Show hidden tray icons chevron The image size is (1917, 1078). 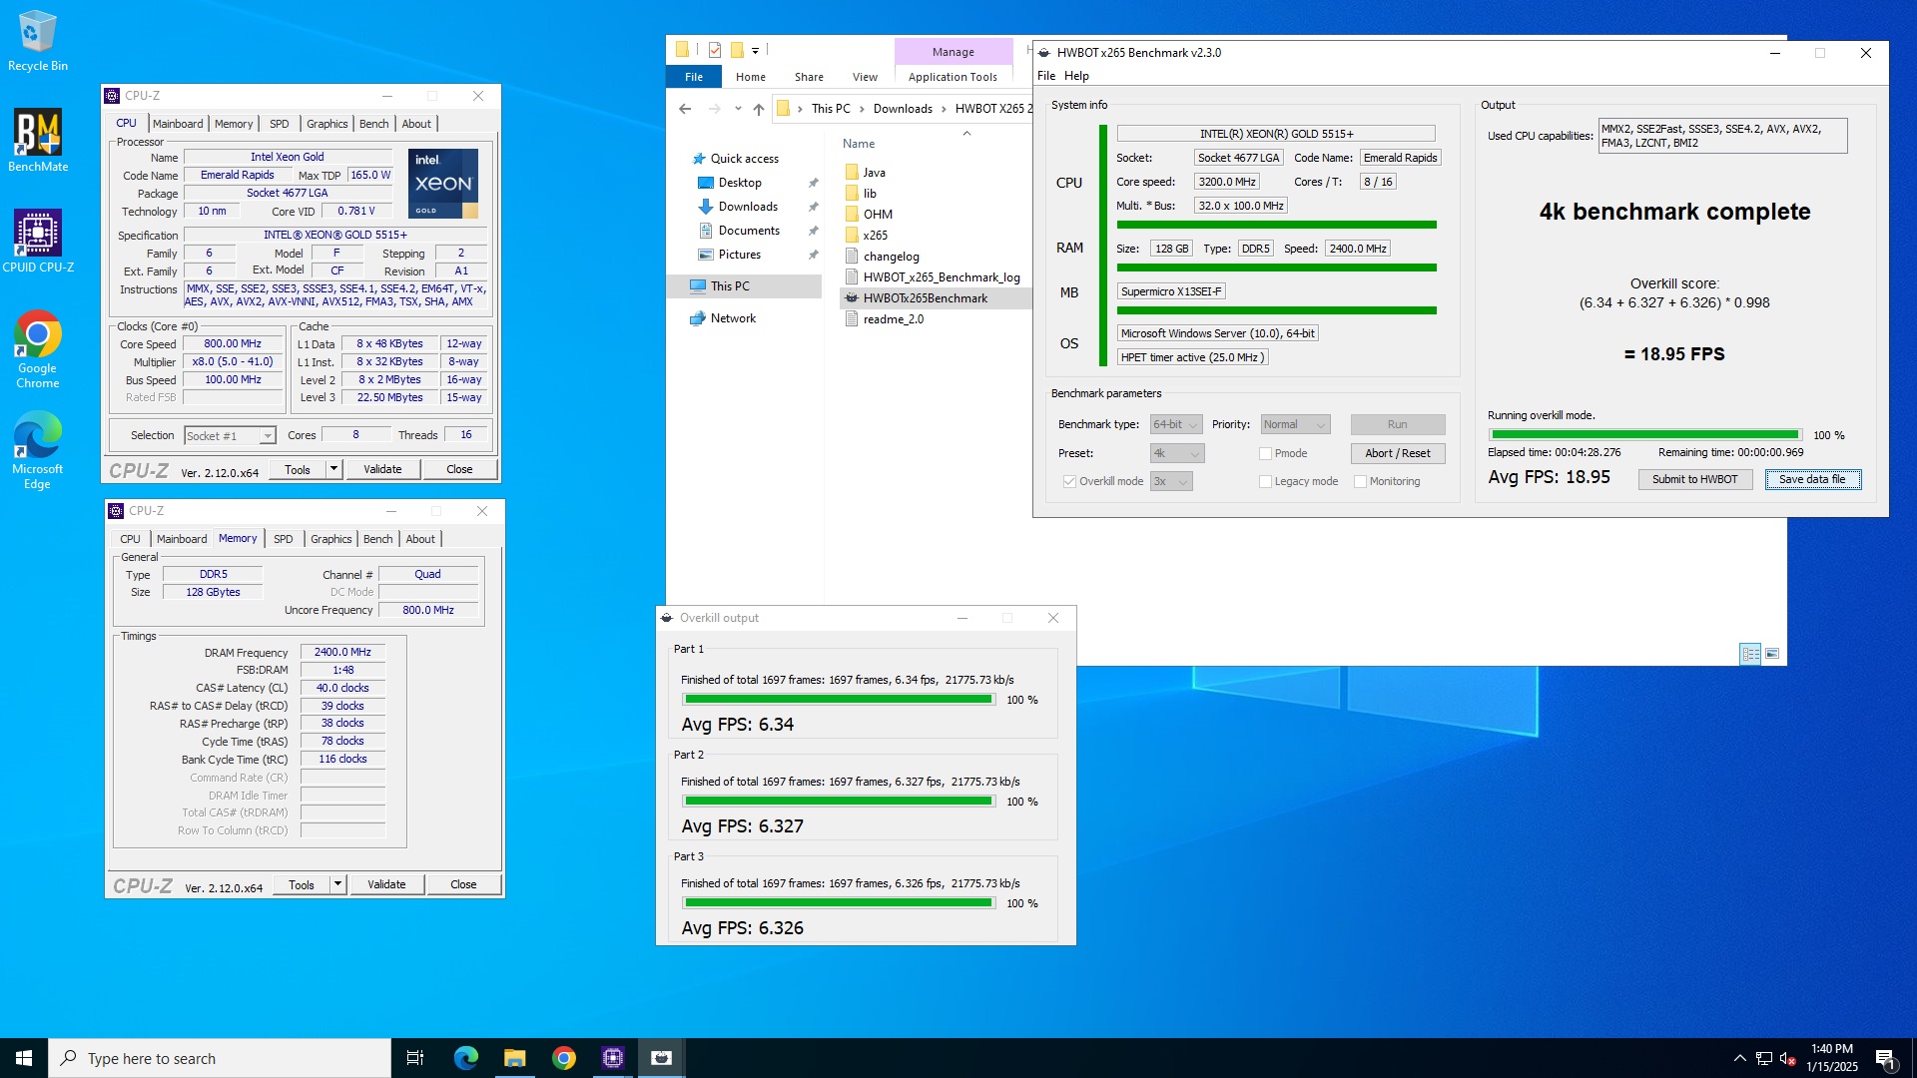(x=1739, y=1058)
